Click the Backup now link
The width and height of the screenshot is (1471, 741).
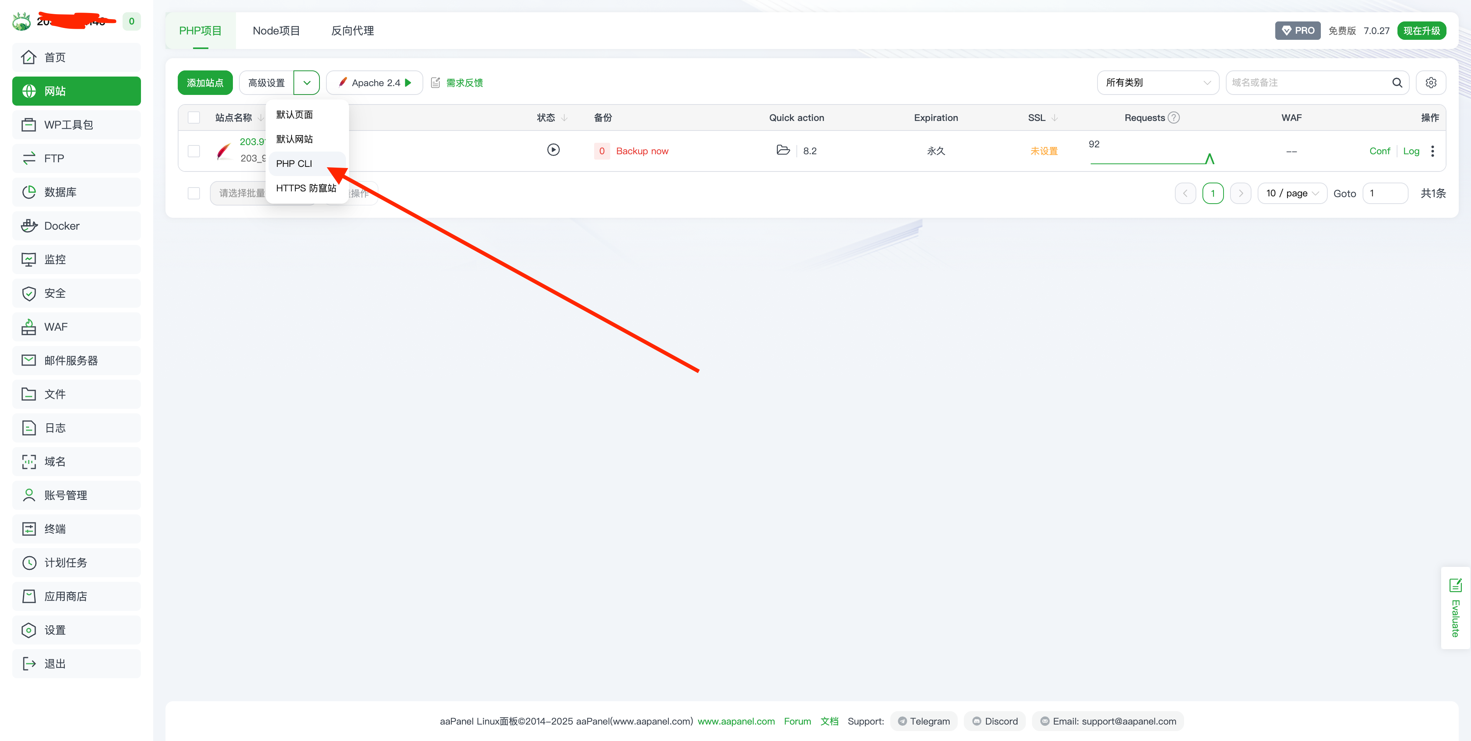click(642, 151)
